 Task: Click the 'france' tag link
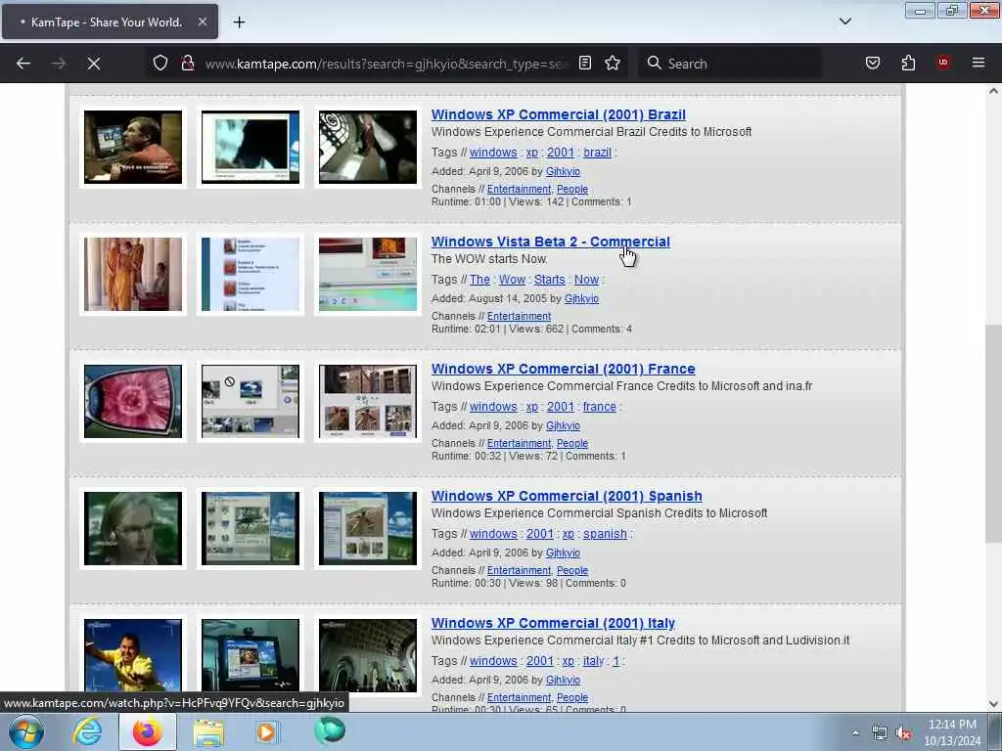pos(600,407)
